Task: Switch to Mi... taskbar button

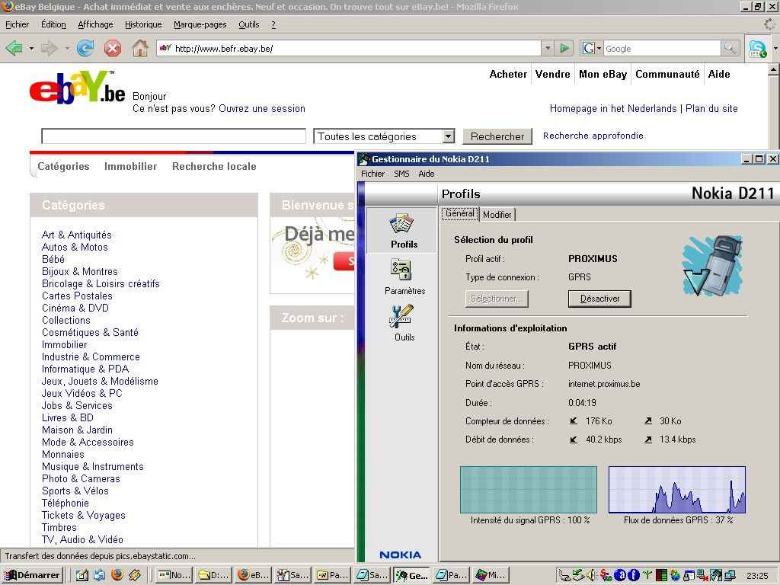Action: [491, 575]
